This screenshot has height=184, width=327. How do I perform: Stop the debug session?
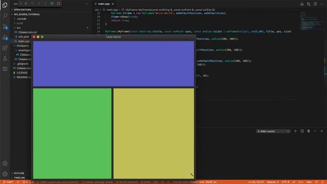click(x=58, y=4)
